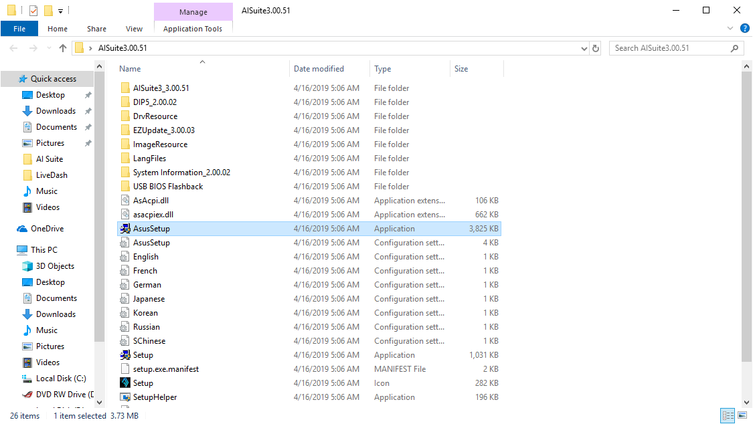This screenshot has height=424, width=753.
Task: Click the Properties quick access toolbar icon
Action: (x=33, y=10)
